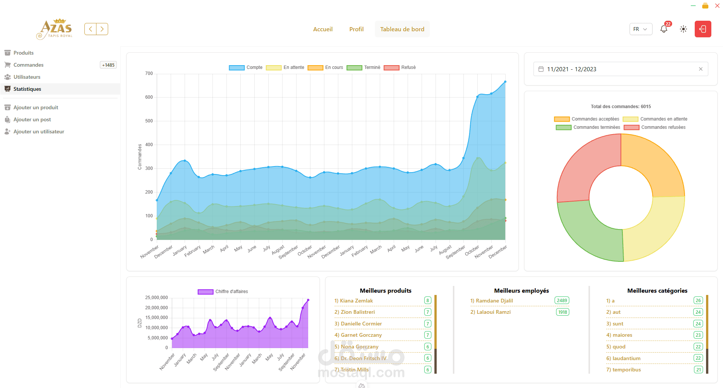Toggle the En cours series legend
Viewport: 723px width, 388px height.
[326, 67]
